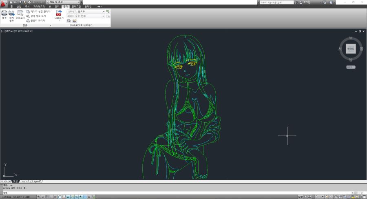Open 페이지 설정: 현재 dropdown
Screen dimensions: 367x199
coord(86,16)
